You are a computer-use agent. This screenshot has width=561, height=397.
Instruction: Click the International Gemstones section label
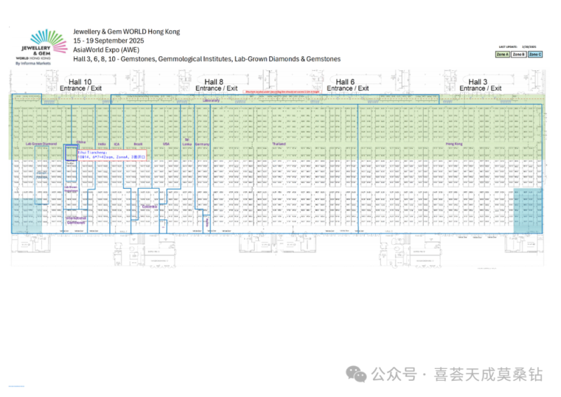click(76, 220)
